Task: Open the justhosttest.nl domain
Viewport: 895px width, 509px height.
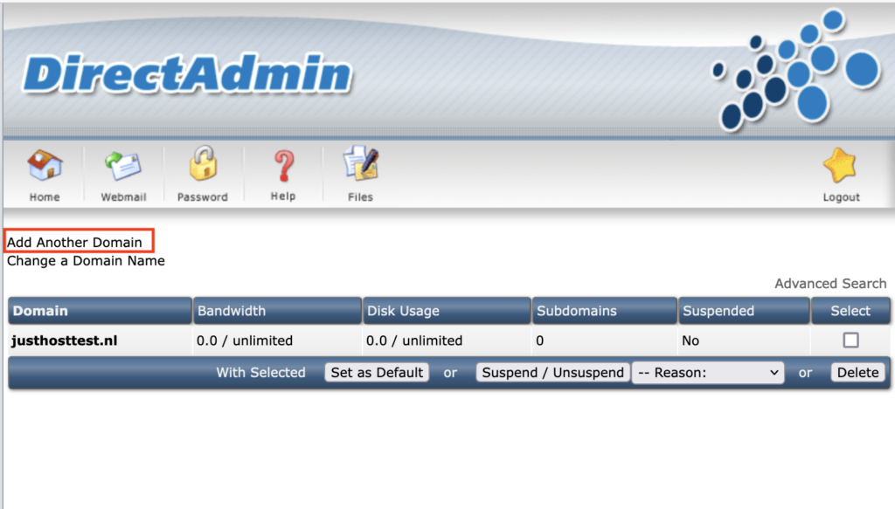Action: coord(64,340)
